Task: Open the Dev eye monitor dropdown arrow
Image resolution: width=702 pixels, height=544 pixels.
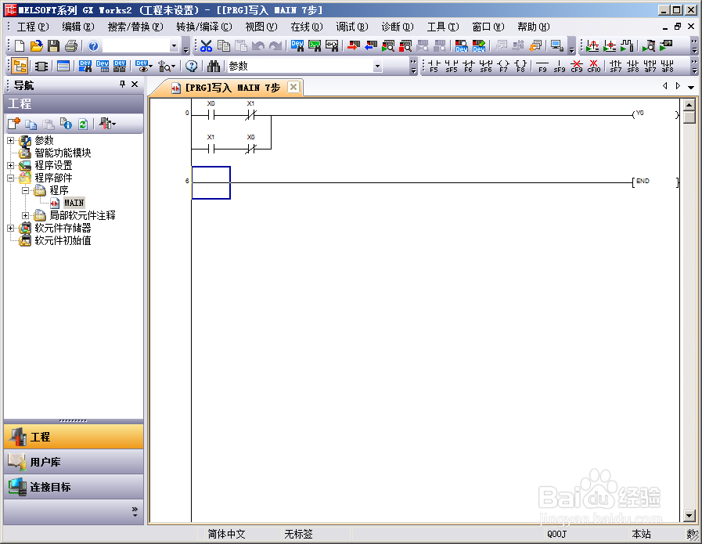Action: [x=151, y=67]
